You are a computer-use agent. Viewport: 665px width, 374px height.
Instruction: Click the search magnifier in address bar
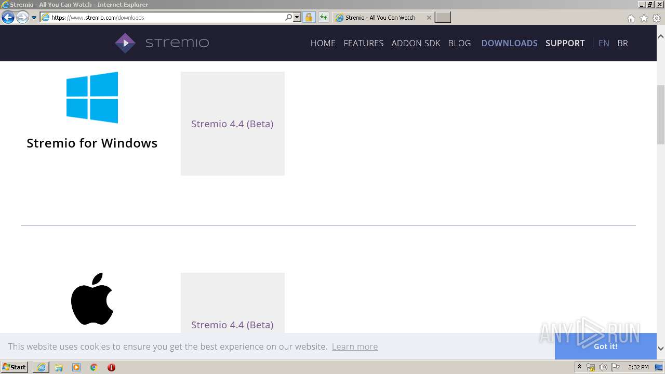click(288, 17)
